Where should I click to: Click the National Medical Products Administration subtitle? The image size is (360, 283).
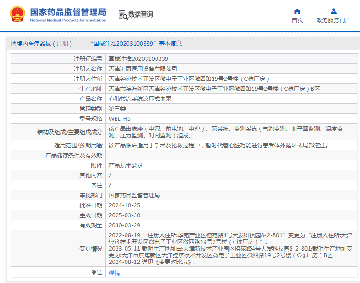pyautogui.click(x=68, y=20)
